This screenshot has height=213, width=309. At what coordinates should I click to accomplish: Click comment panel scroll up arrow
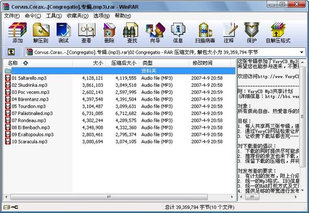point(302,62)
